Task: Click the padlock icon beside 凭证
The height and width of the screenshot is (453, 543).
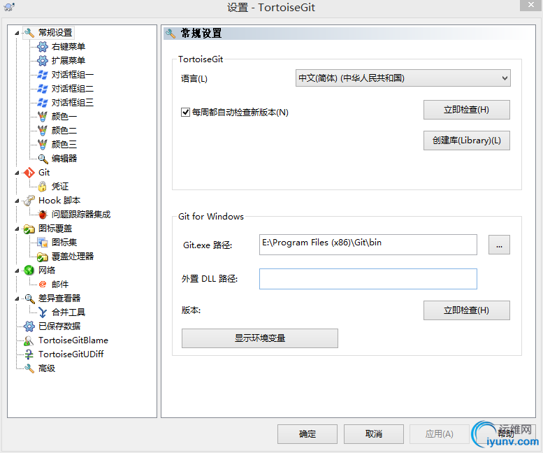Action: coord(42,187)
